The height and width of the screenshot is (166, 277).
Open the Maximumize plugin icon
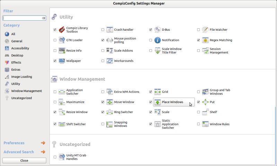(x=62, y=102)
